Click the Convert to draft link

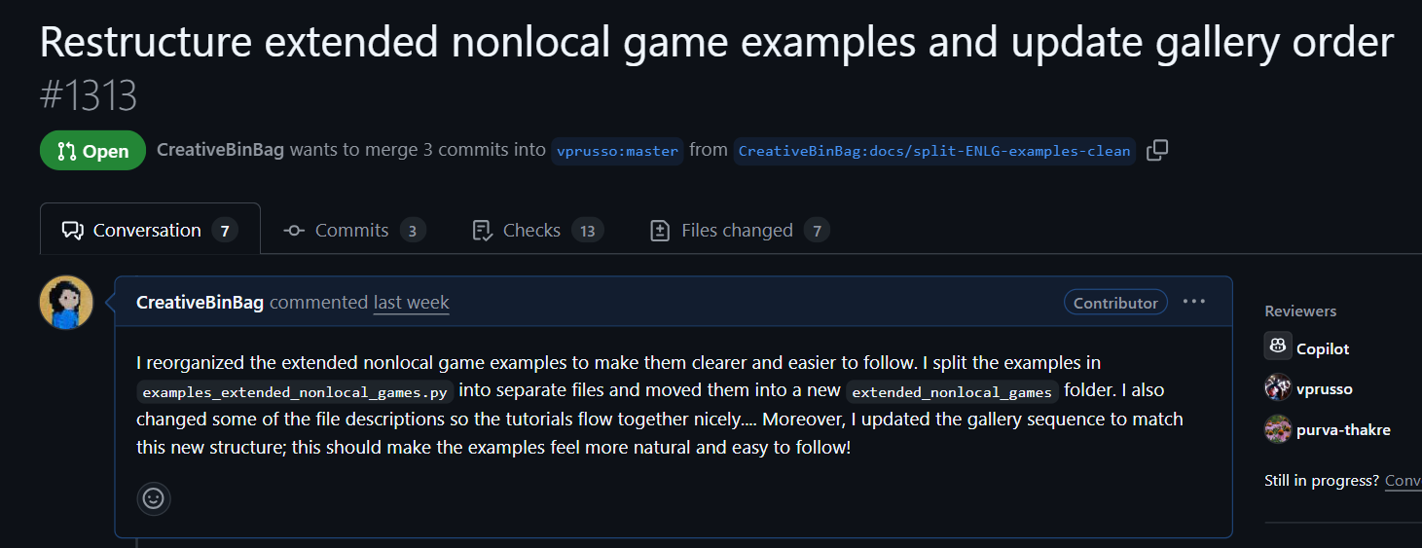1404,481
